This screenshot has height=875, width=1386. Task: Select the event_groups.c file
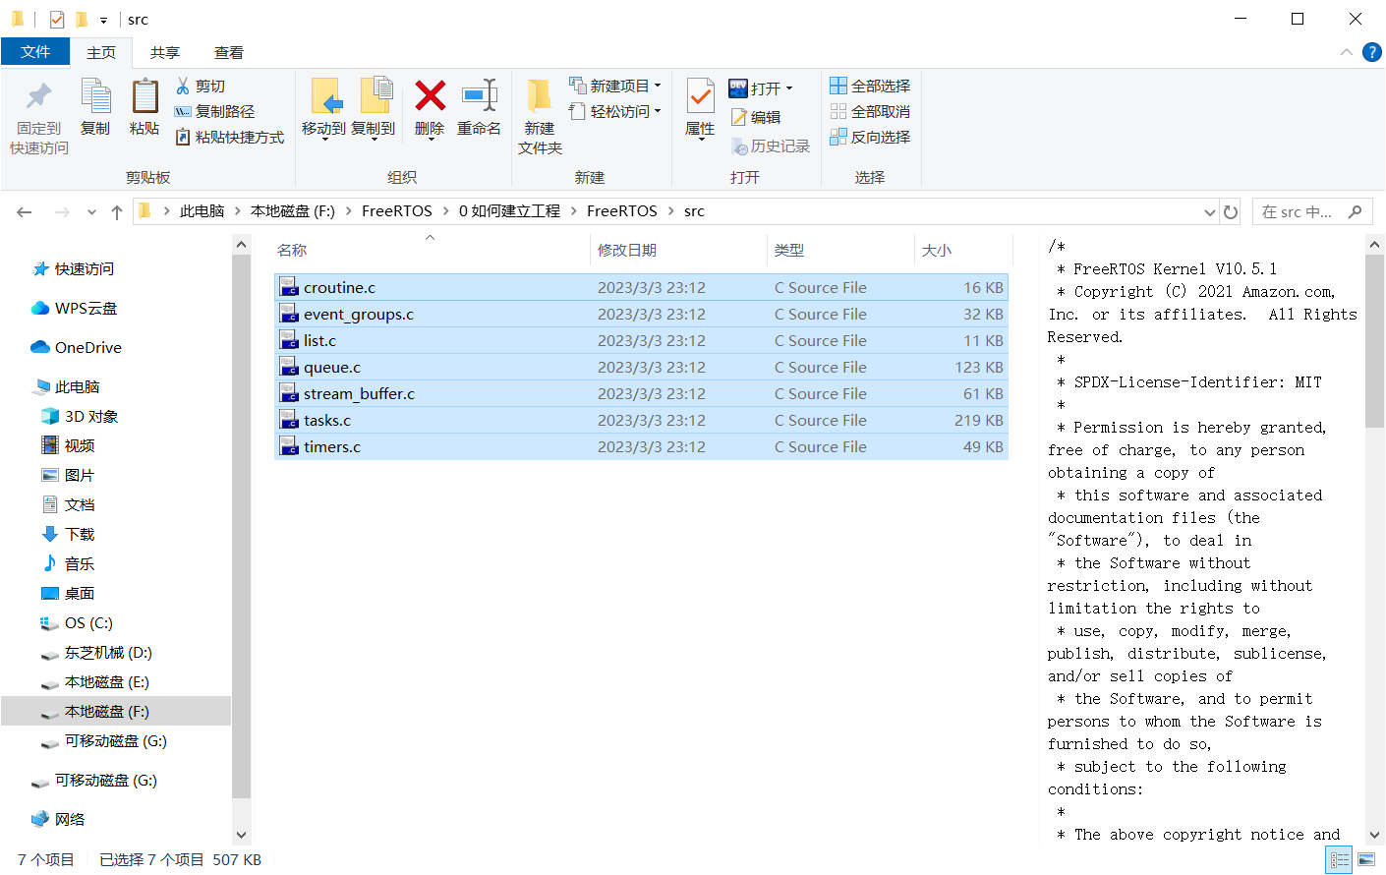(x=641, y=315)
